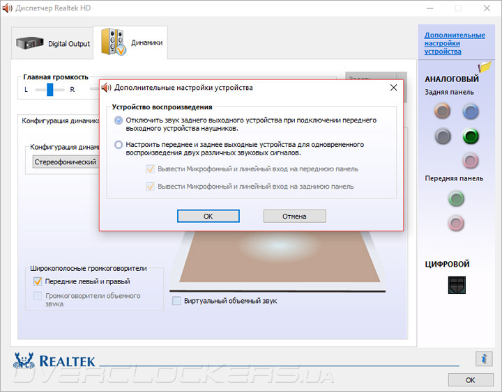Screen dimensions: 502x392
Task: Toggle mic and line-in to front panel checkbox
Action: coord(150,168)
